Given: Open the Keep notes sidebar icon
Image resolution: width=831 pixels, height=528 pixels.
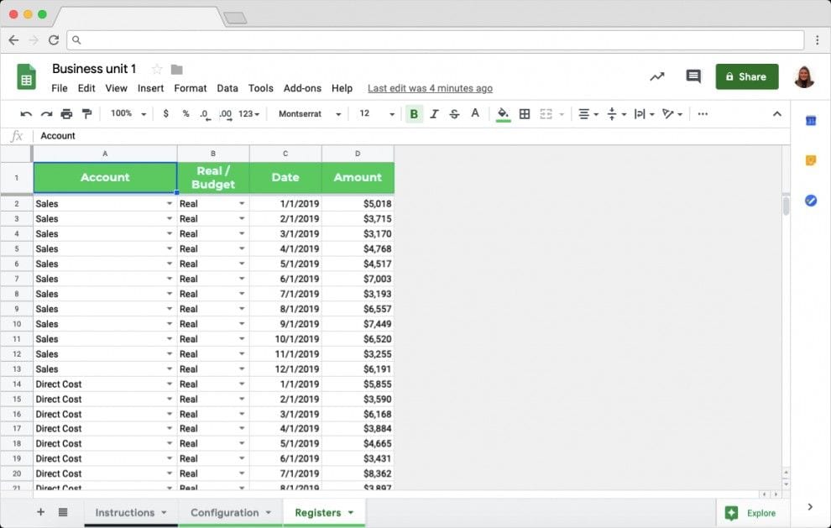Looking at the screenshot, I should click(x=811, y=160).
